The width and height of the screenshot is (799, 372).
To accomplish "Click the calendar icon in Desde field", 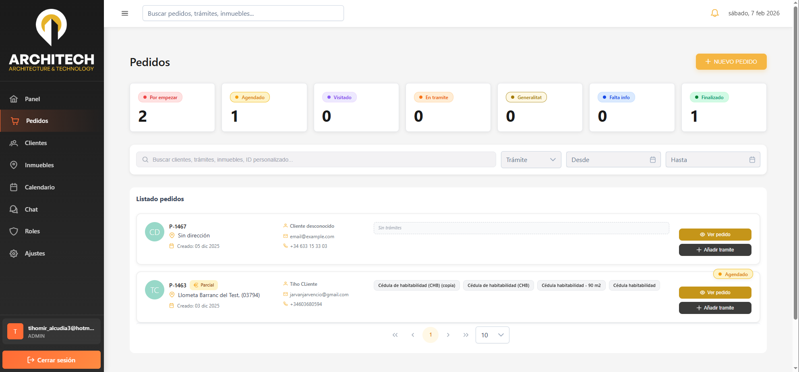I will (652, 160).
